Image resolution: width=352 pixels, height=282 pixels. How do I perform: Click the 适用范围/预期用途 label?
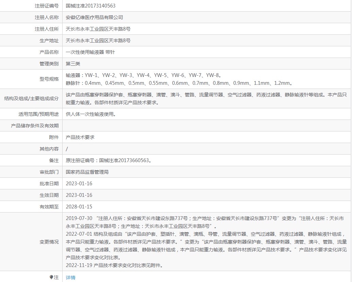tap(39, 114)
